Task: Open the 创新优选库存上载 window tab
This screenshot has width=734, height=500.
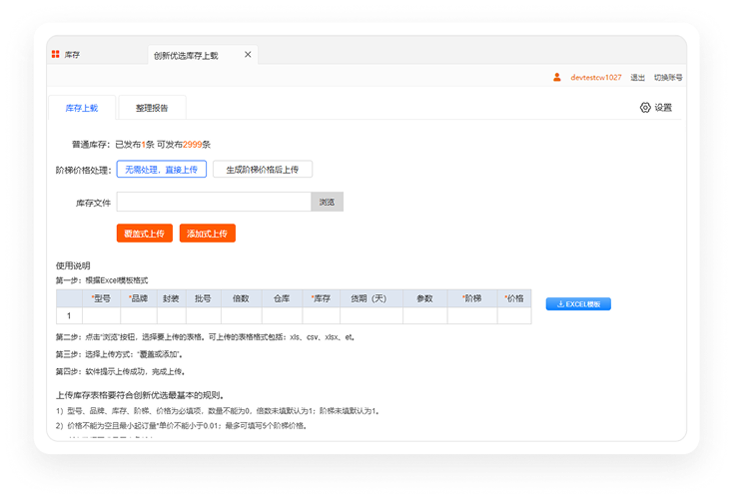Action: coord(187,55)
